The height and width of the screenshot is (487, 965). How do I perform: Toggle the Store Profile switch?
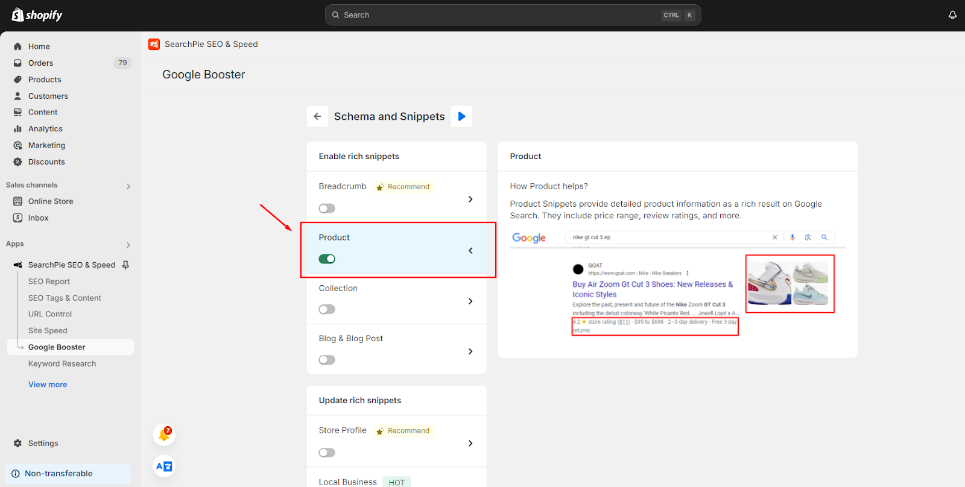tap(327, 453)
